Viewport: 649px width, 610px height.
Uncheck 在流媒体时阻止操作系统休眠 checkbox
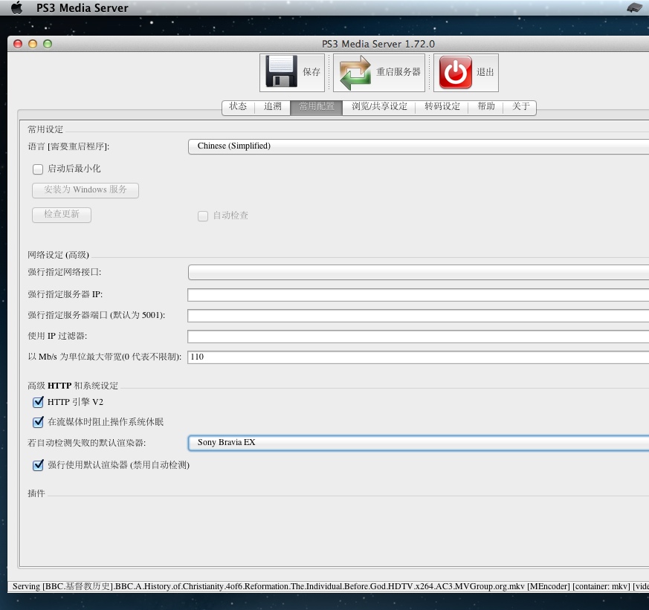point(38,422)
